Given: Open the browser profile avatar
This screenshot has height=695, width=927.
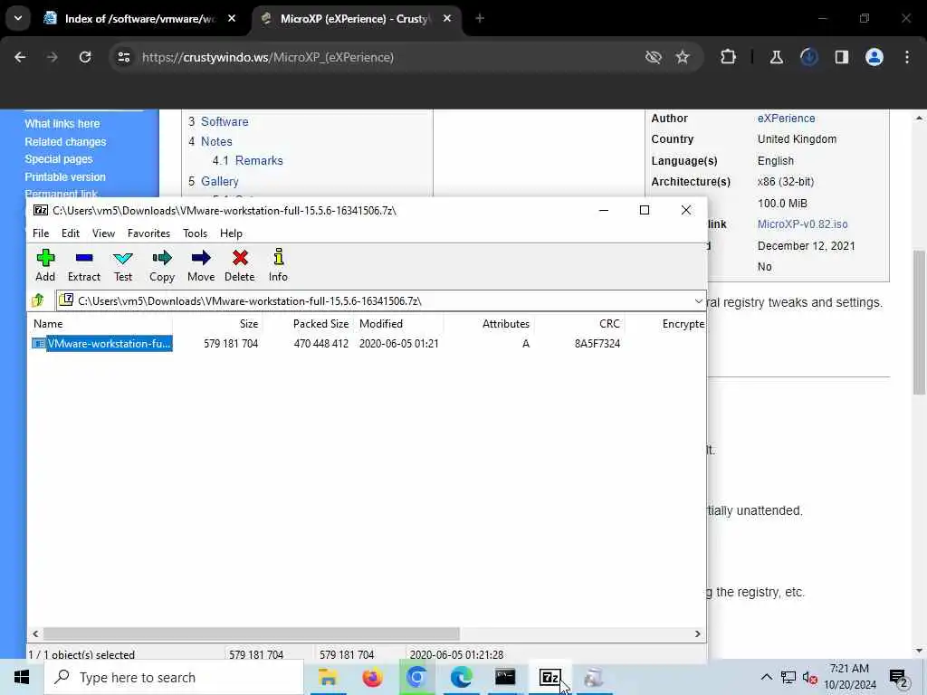Looking at the screenshot, I should [874, 57].
